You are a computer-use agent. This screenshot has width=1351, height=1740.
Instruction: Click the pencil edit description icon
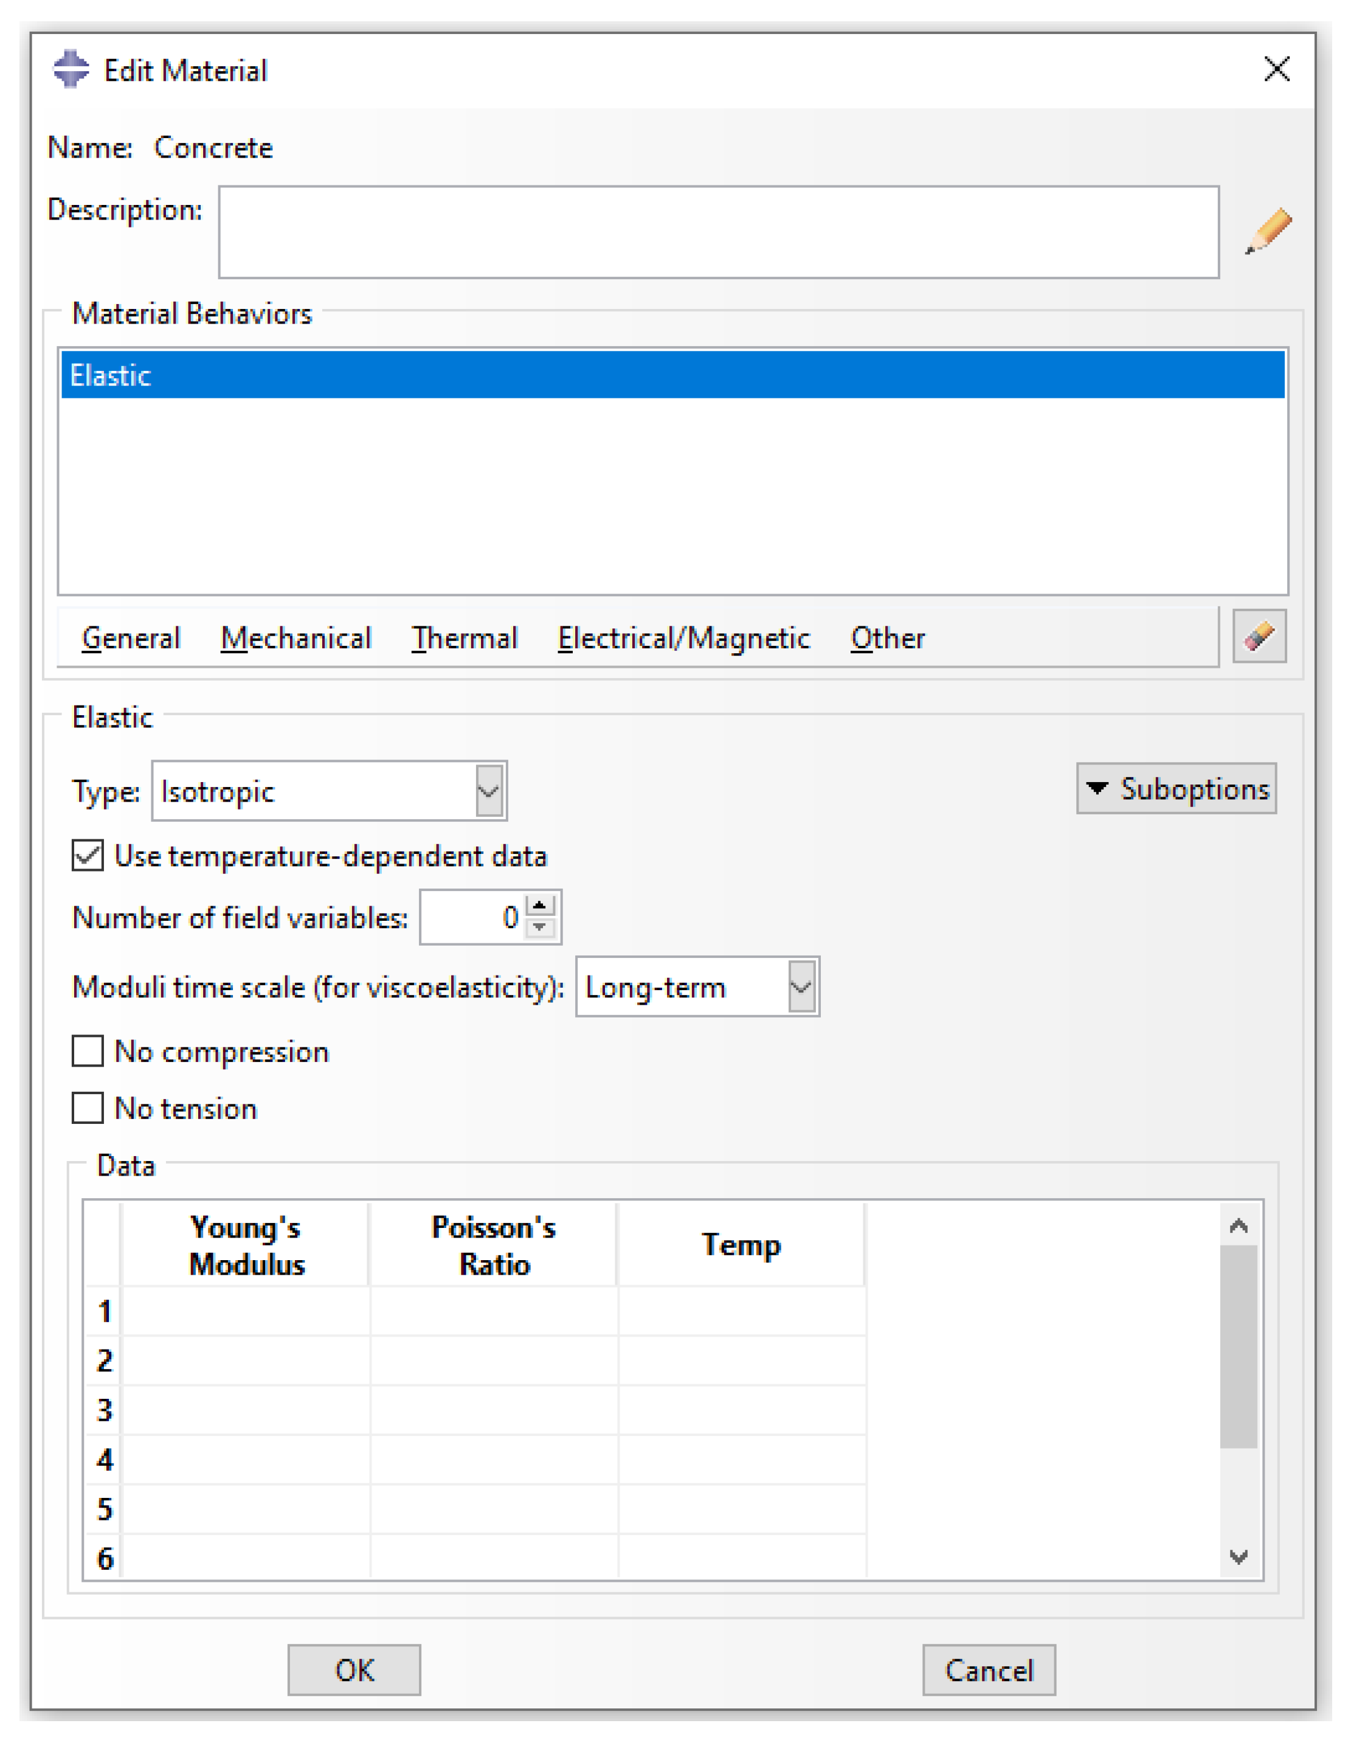(x=1268, y=232)
